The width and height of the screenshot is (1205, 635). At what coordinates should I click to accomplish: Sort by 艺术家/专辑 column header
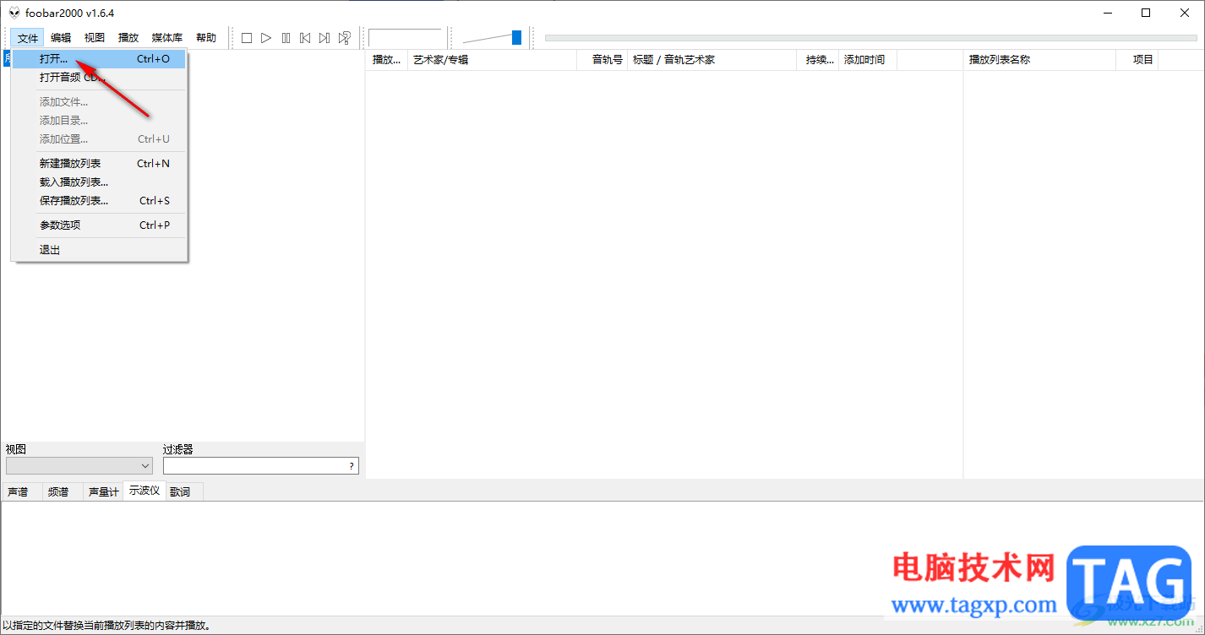(x=493, y=60)
